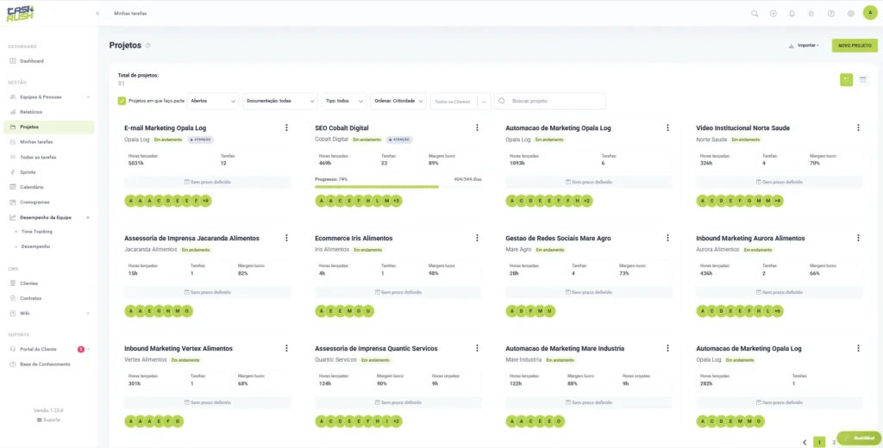Go to page 1 of projects
This screenshot has width=883, height=448.
[x=819, y=442]
